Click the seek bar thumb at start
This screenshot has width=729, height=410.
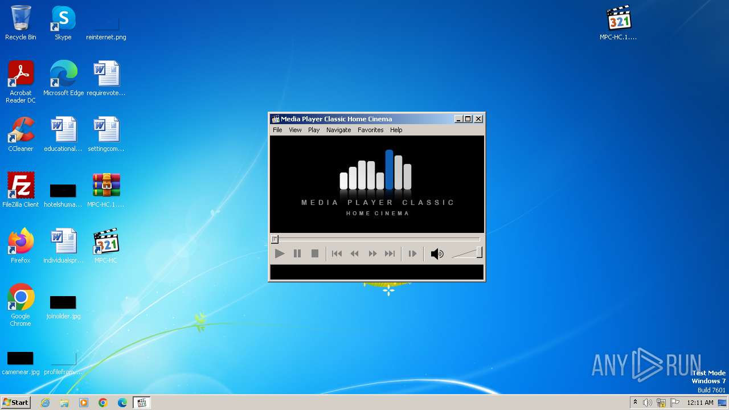(275, 239)
